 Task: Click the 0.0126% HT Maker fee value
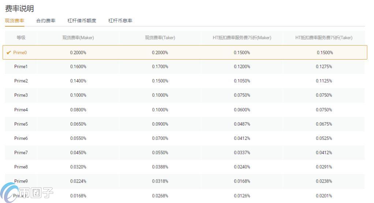[242, 196]
